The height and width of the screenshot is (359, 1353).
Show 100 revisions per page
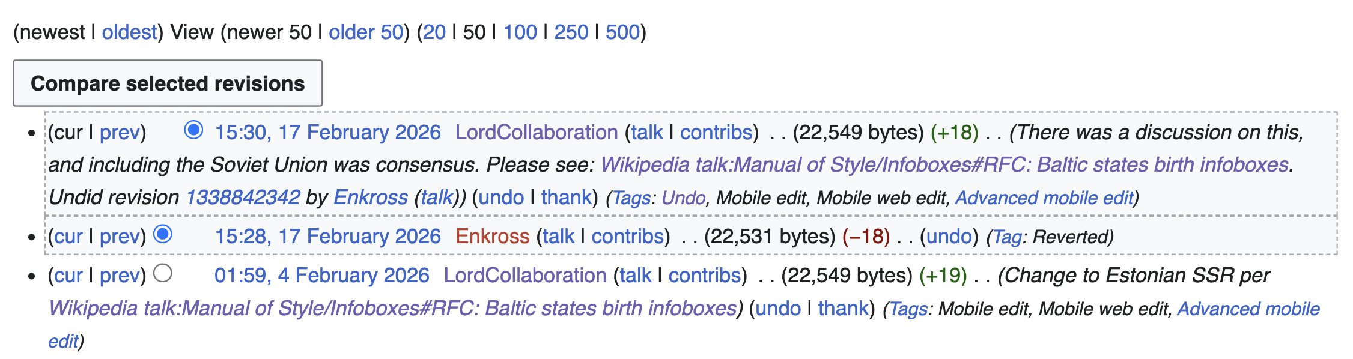tap(520, 32)
